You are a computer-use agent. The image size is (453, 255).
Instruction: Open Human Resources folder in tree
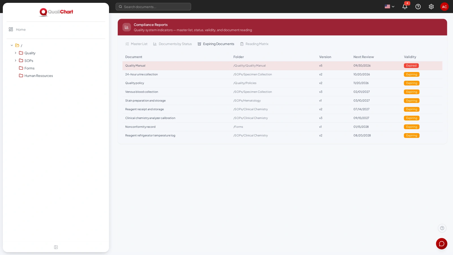click(x=39, y=76)
